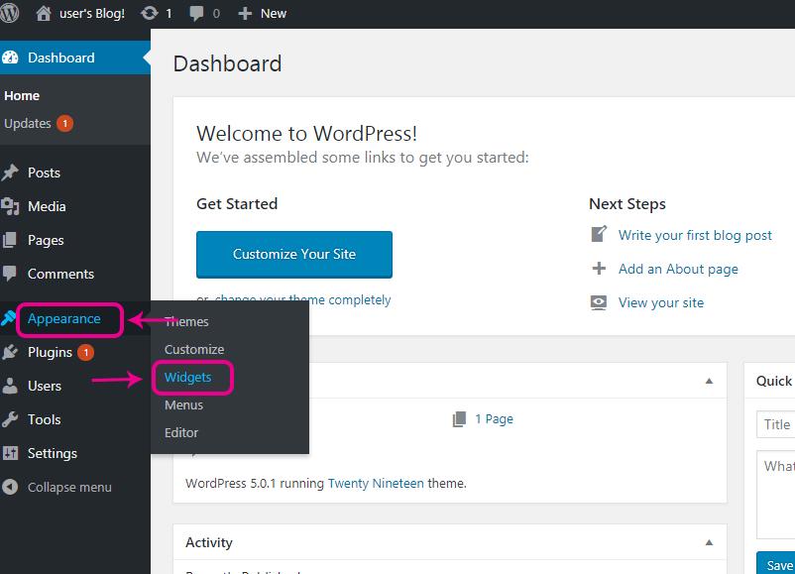Click the orange Plugins count badge

85,352
